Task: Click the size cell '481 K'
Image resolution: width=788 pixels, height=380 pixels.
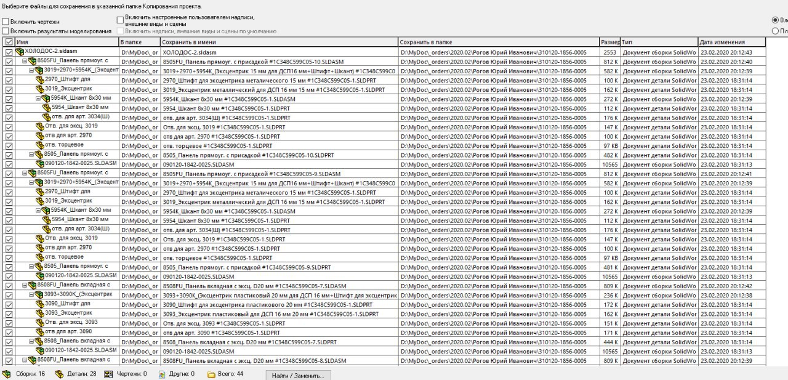Action: pyautogui.click(x=610, y=267)
